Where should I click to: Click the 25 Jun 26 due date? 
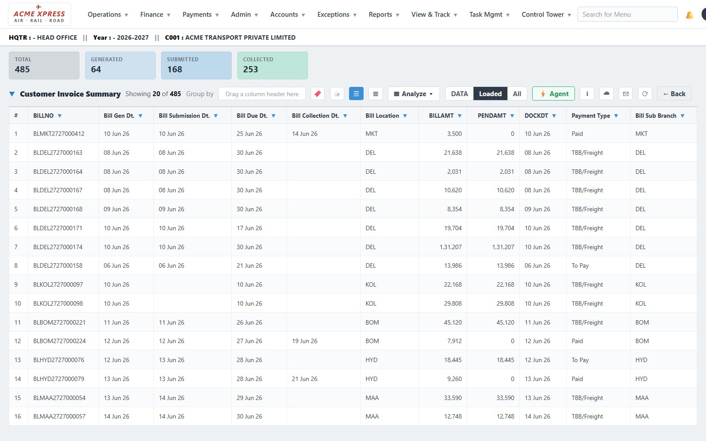[249, 134]
